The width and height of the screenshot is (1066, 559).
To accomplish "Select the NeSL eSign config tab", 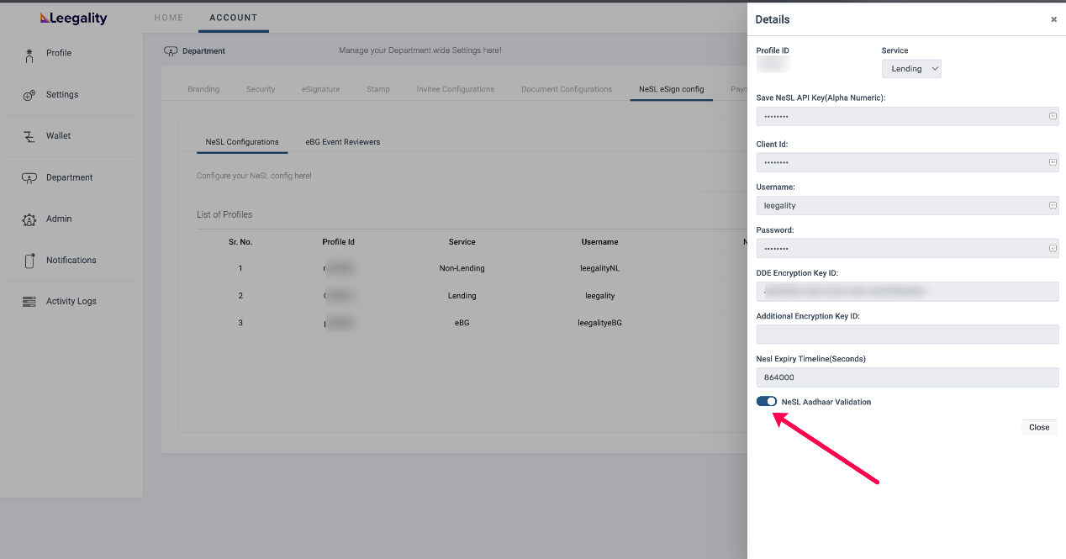I will [x=672, y=89].
